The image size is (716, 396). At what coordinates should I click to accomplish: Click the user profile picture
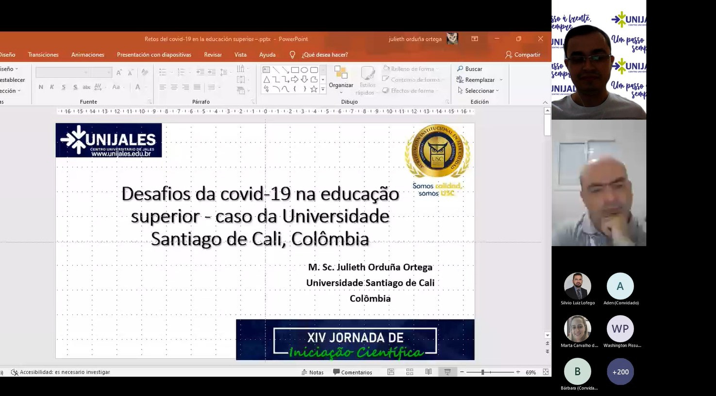[452, 39]
